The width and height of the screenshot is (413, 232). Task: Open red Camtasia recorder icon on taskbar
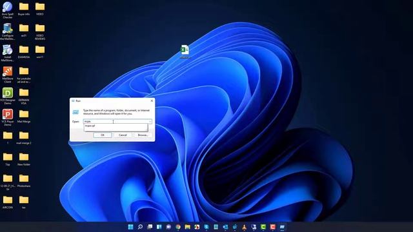tap(272, 227)
